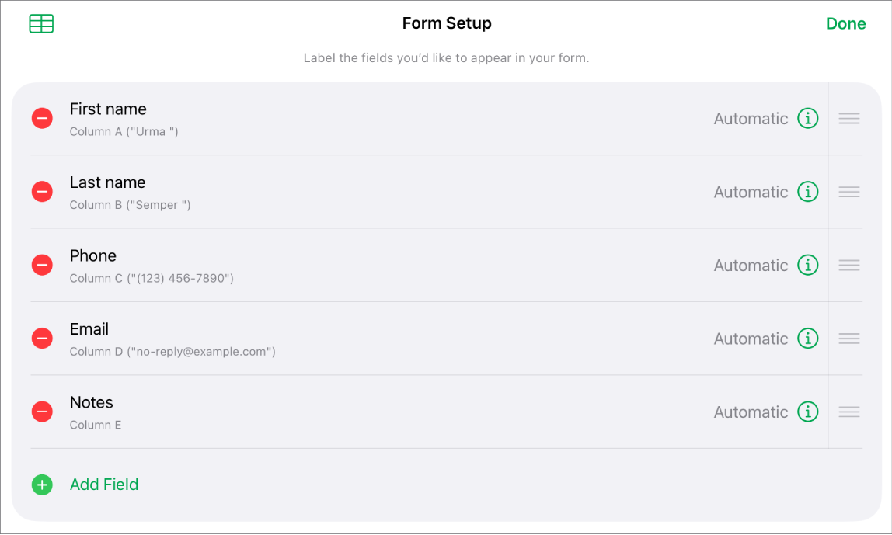Screen dimensions: 892x535
Task: Open format info for the First name field
Action: pos(808,118)
